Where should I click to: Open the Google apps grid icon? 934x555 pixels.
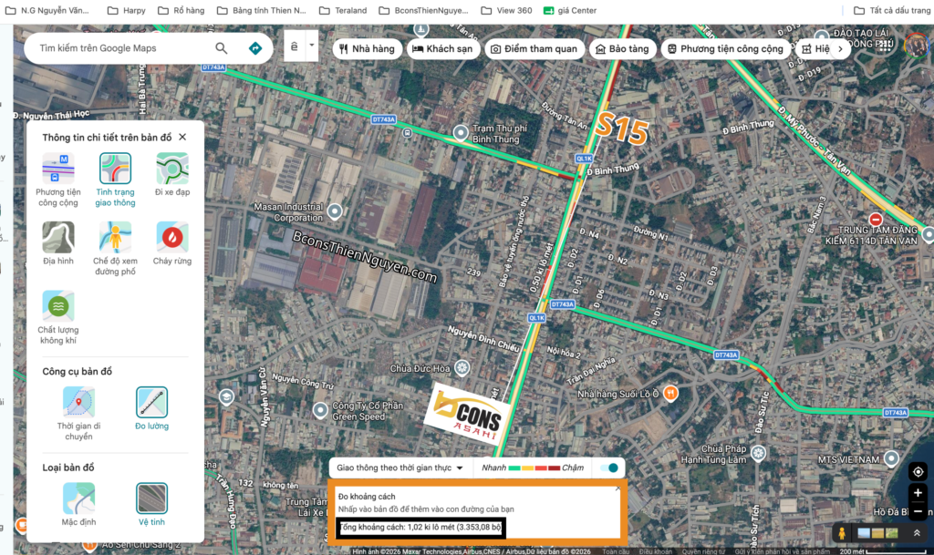[x=885, y=46]
